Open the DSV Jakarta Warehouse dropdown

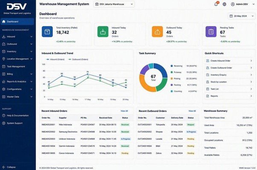[114, 4]
